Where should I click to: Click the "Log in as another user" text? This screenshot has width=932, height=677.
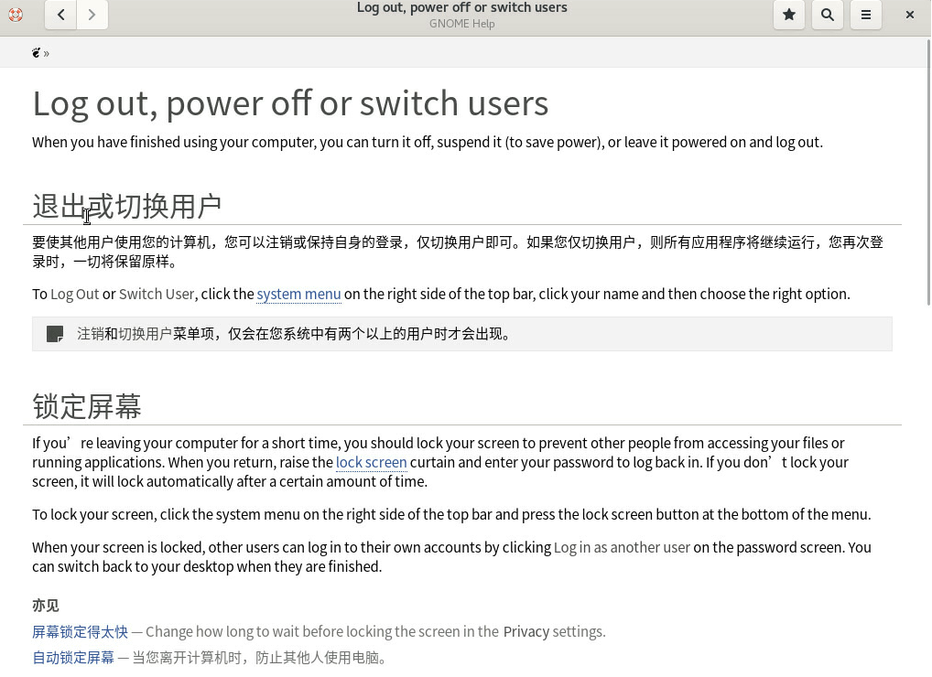tap(622, 547)
